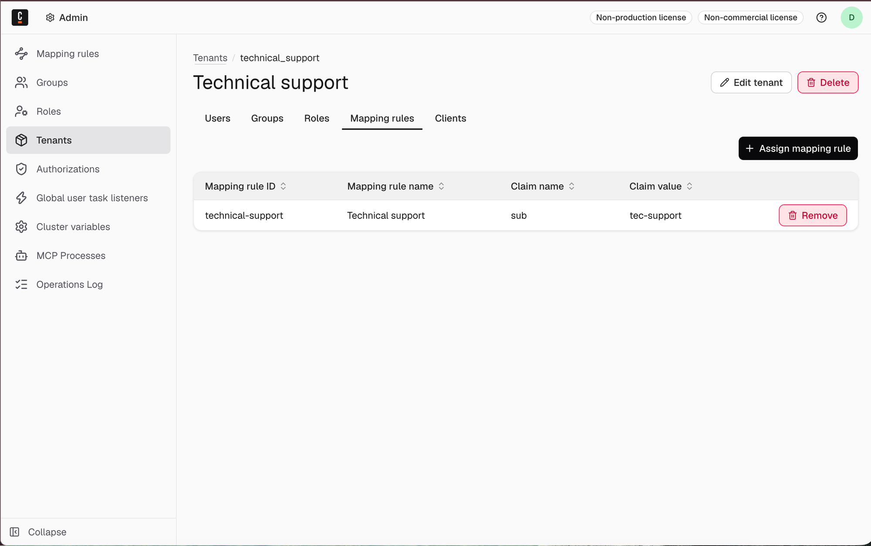
Task: Click the MCP Processes robot icon
Action: 21,255
